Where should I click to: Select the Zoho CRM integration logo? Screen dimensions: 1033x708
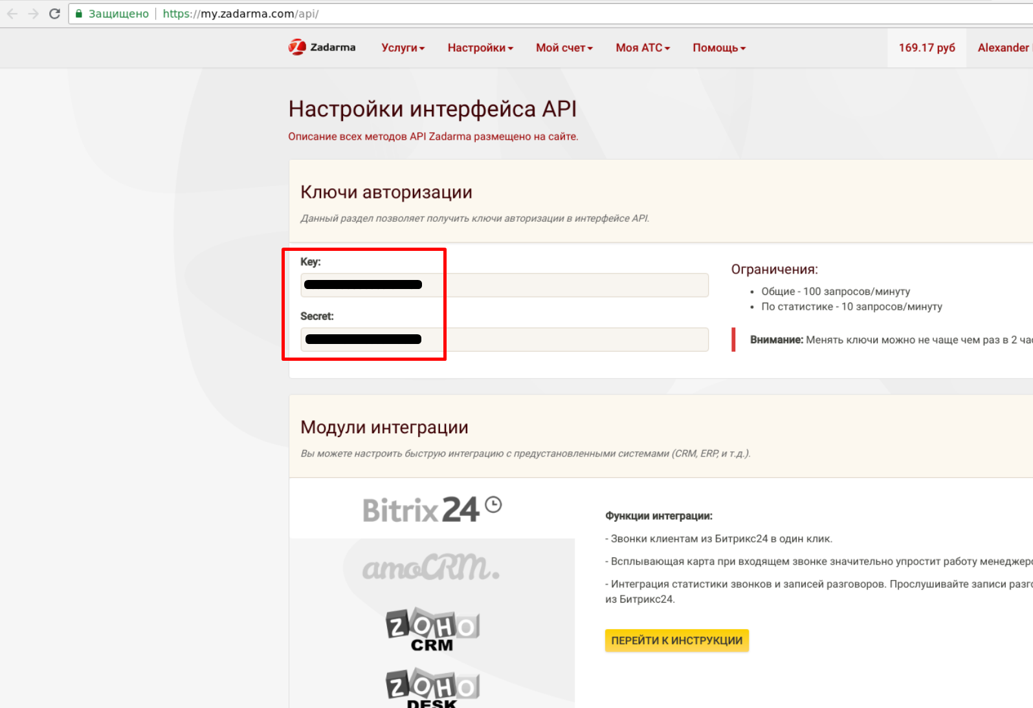pyautogui.click(x=432, y=629)
